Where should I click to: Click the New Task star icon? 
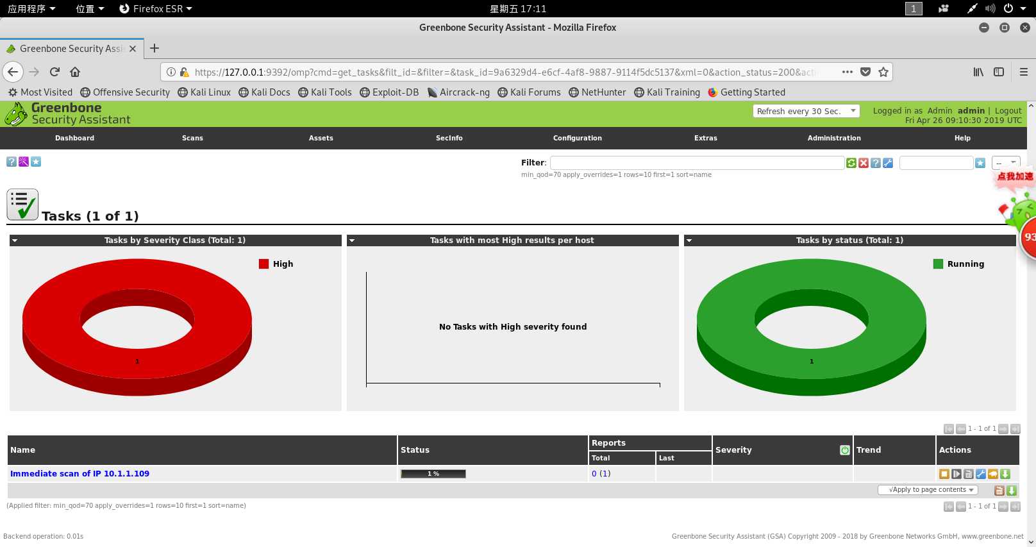tap(36, 162)
